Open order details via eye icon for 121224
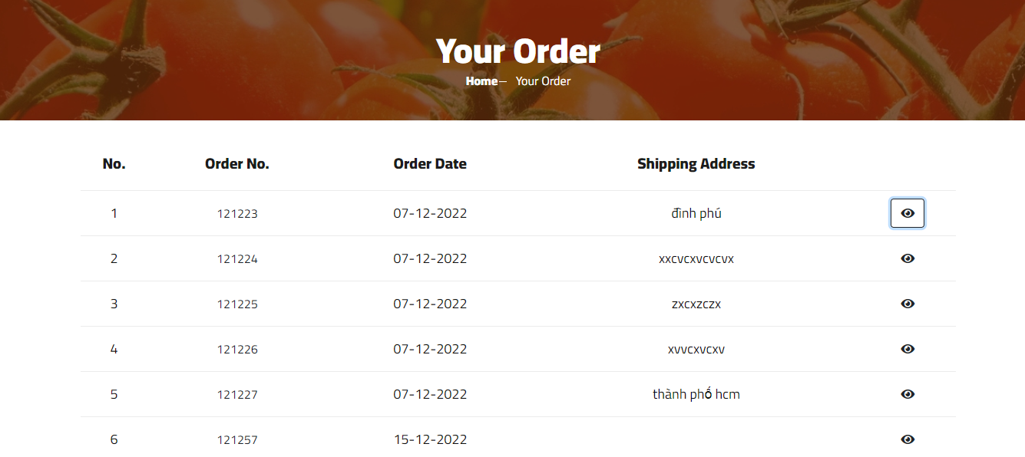The image size is (1025, 457). (908, 258)
